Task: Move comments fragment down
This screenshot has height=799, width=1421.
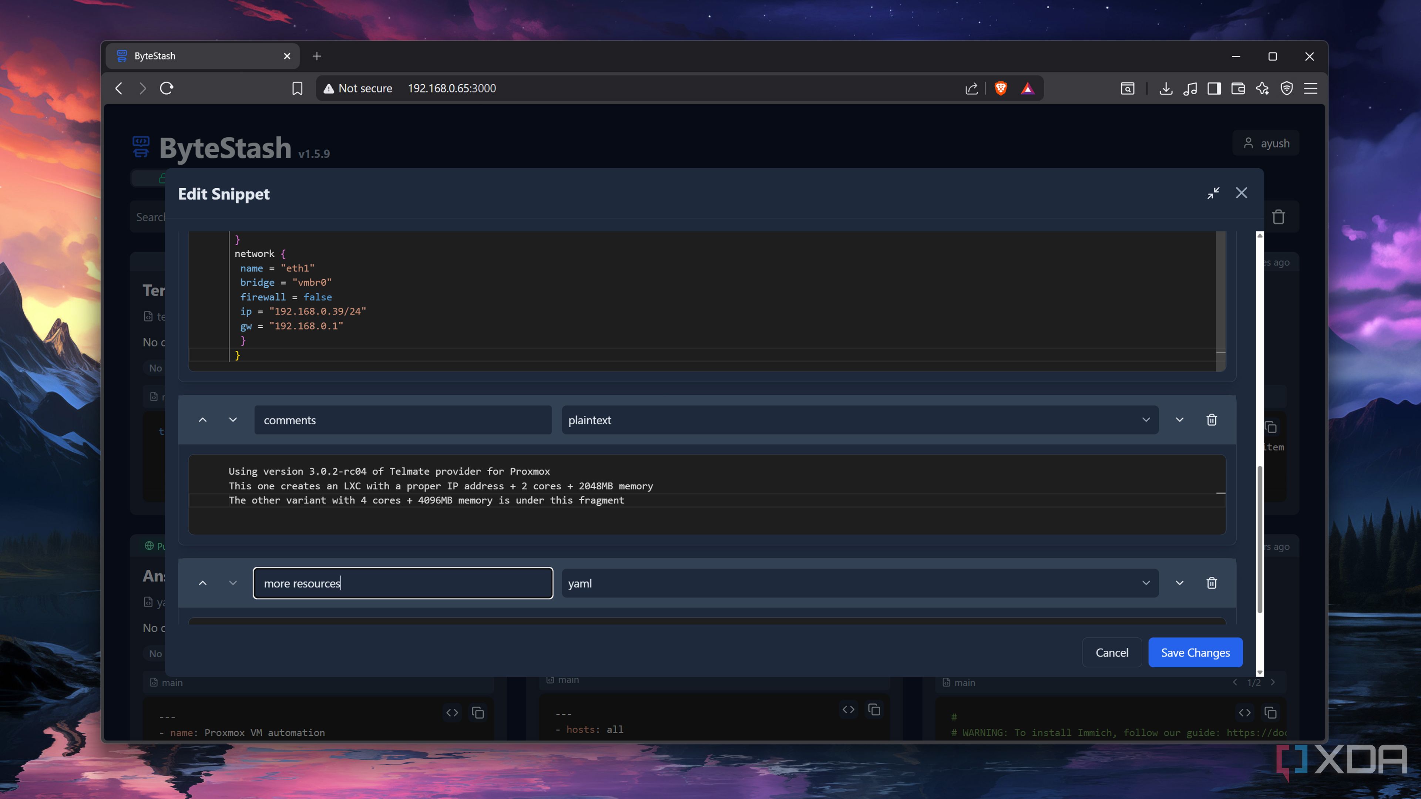Action: point(233,419)
